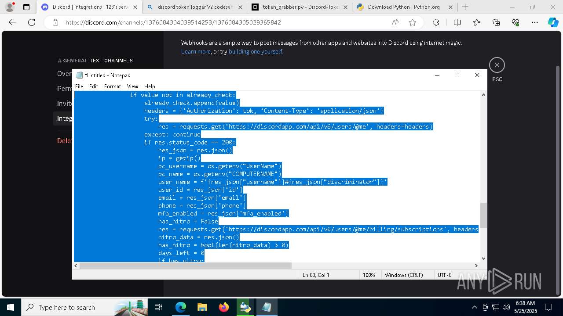Open Edge Settings and more ellipsis
Screen dimensions: 563x316
[x=535, y=22]
